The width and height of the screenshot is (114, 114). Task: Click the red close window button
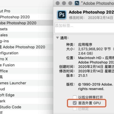58,3
